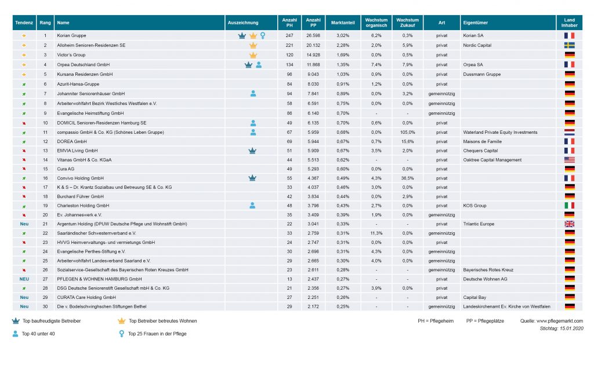Click the owner Nordic Capital
594x387 pixels.
point(477,45)
